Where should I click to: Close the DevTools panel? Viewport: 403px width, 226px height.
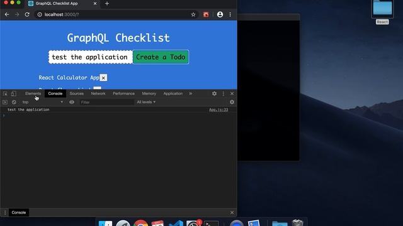(232, 94)
